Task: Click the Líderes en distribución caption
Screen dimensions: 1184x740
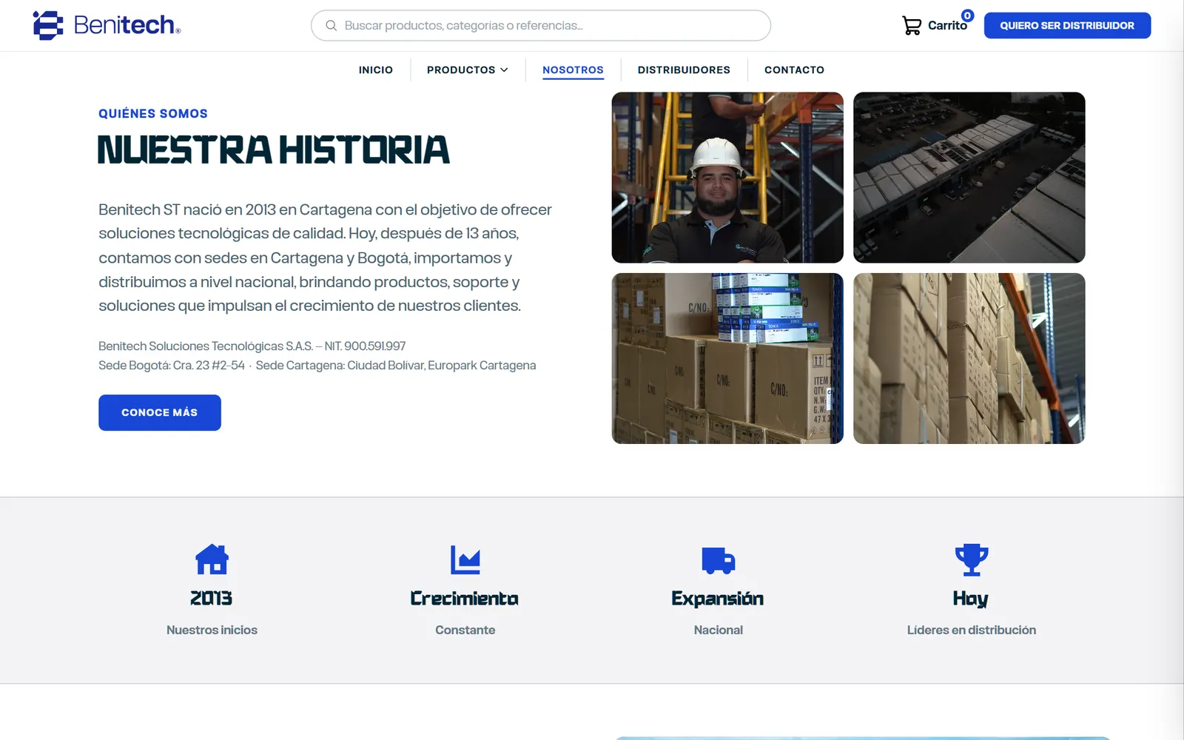Action: (972, 630)
